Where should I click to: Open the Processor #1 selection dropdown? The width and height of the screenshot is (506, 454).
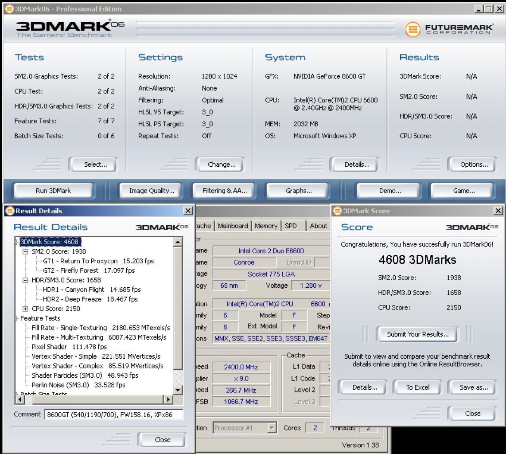coord(272,428)
